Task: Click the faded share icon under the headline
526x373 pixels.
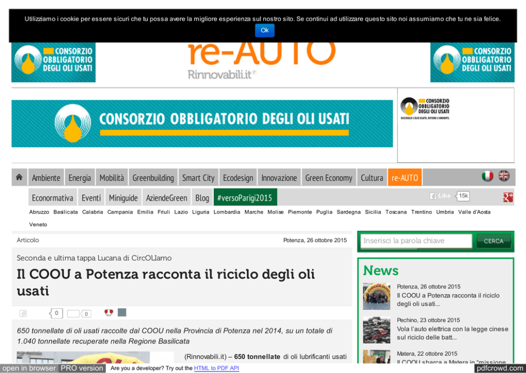Action: [x=23, y=314]
